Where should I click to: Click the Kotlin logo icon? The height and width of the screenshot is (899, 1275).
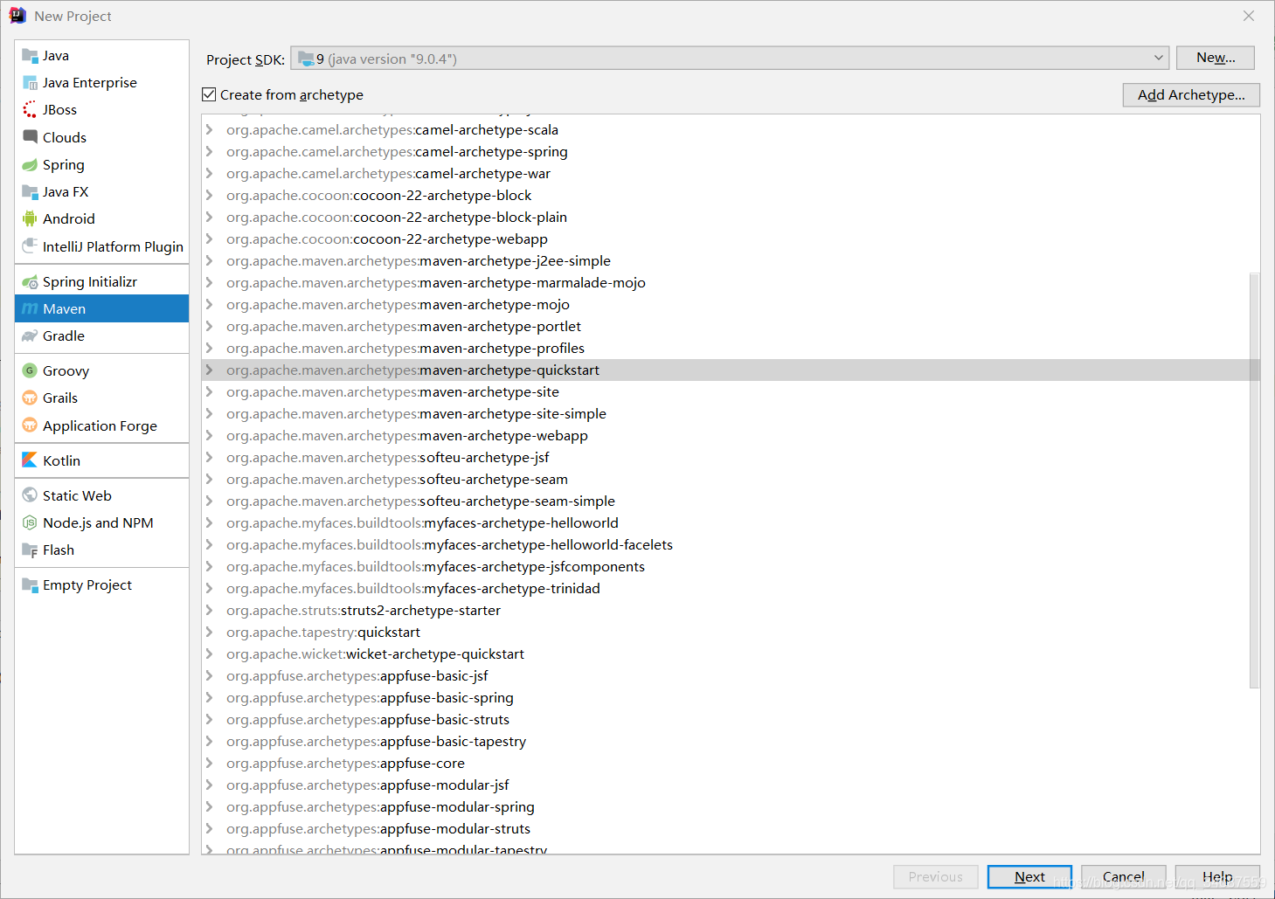pos(30,460)
